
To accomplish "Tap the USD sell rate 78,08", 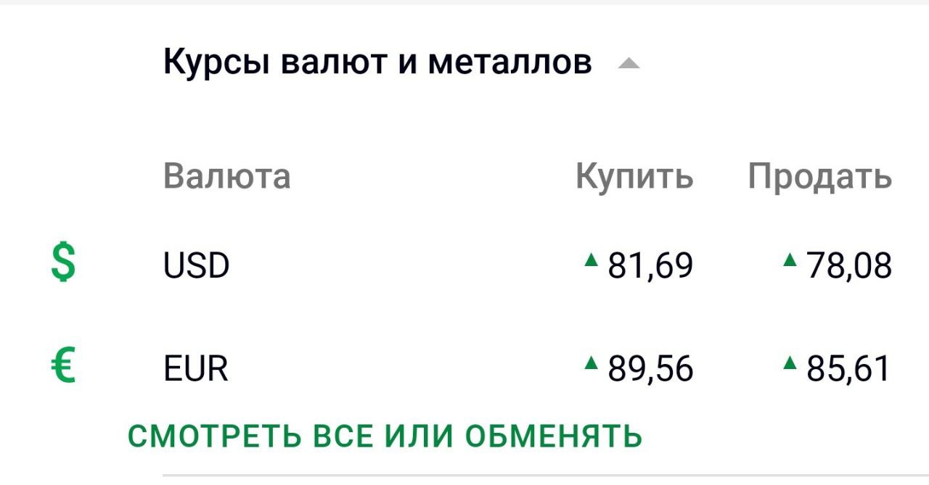I will pyautogui.click(x=849, y=265).
